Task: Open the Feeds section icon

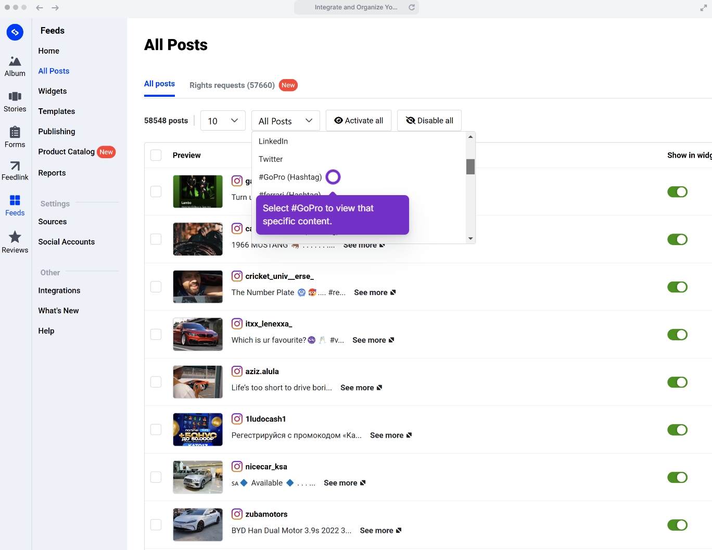Action: pyautogui.click(x=15, y=204)
